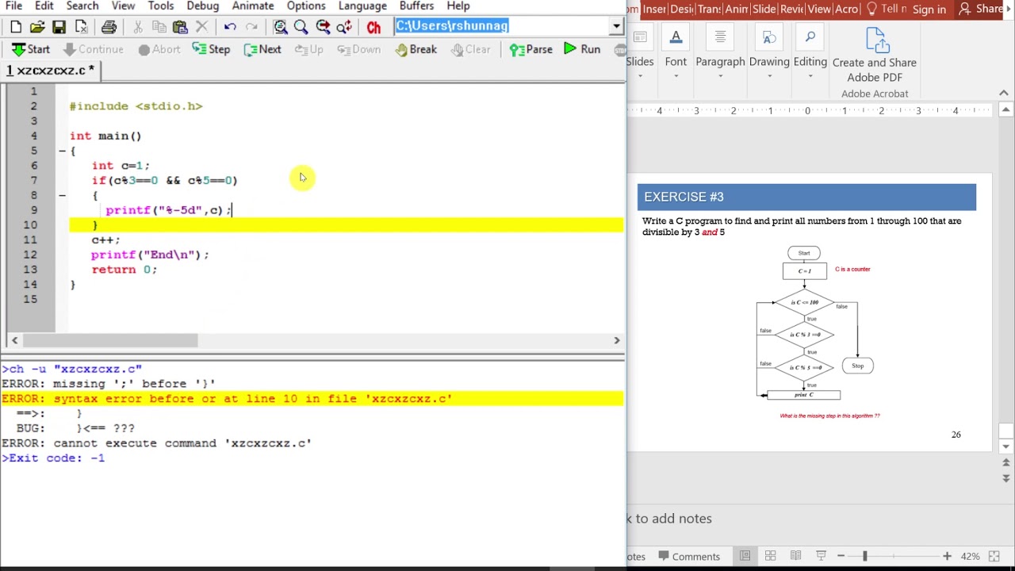Screen dimensions: 1015x571
Task: Open a file with the folder icon
Action: click(37, 27)
